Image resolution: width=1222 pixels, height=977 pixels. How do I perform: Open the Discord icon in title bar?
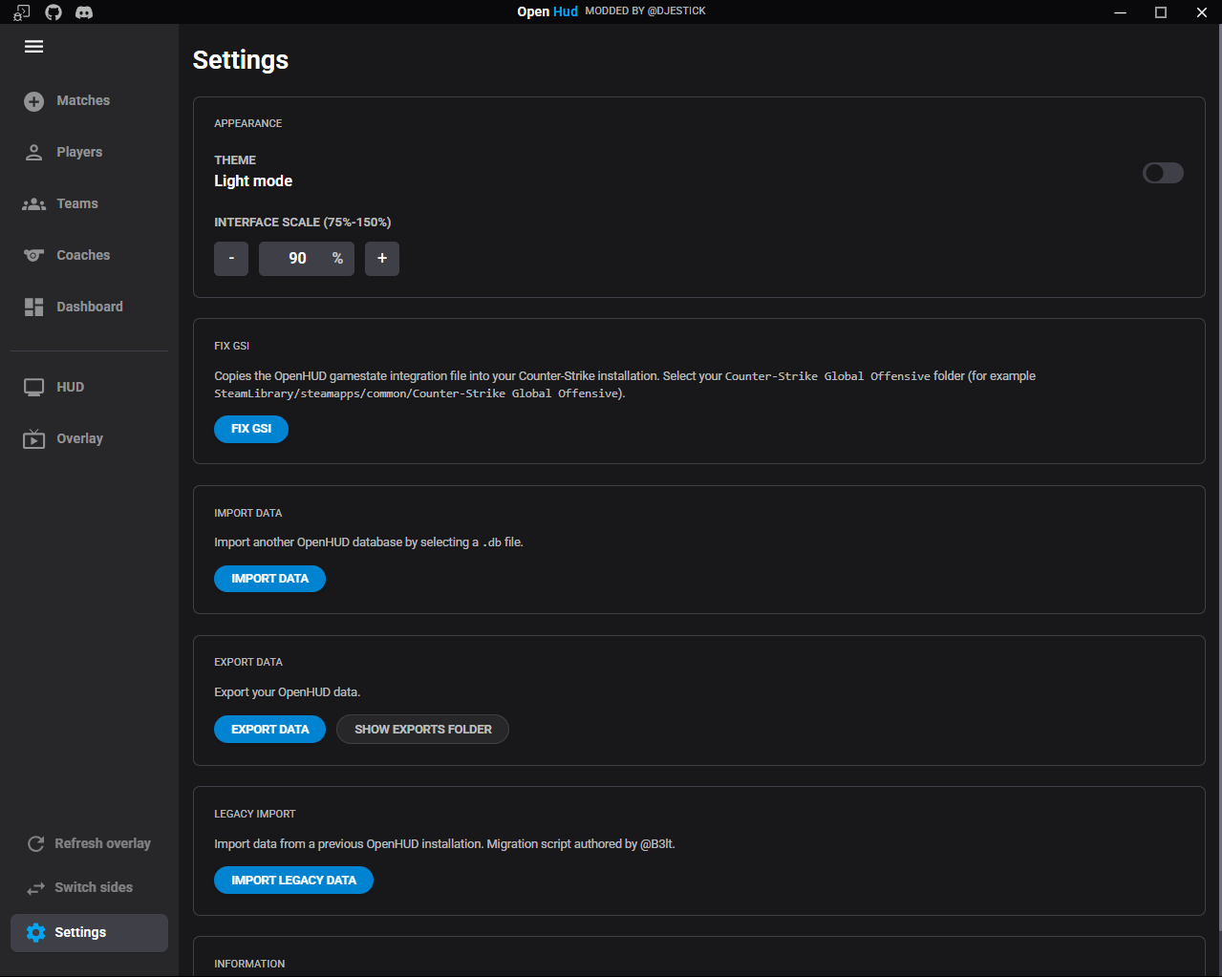[84, 12]
